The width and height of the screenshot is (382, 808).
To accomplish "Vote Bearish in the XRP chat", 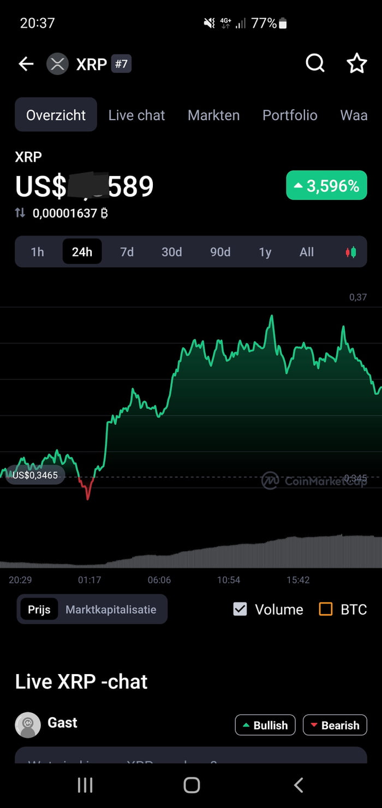I will [335, 725].
